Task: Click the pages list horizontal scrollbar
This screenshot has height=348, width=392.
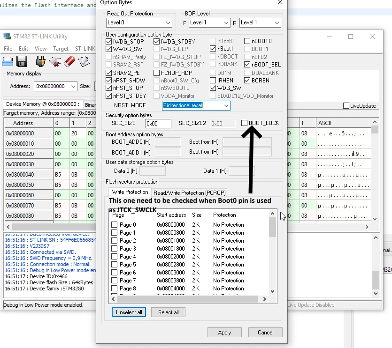Action: (187, 299)
